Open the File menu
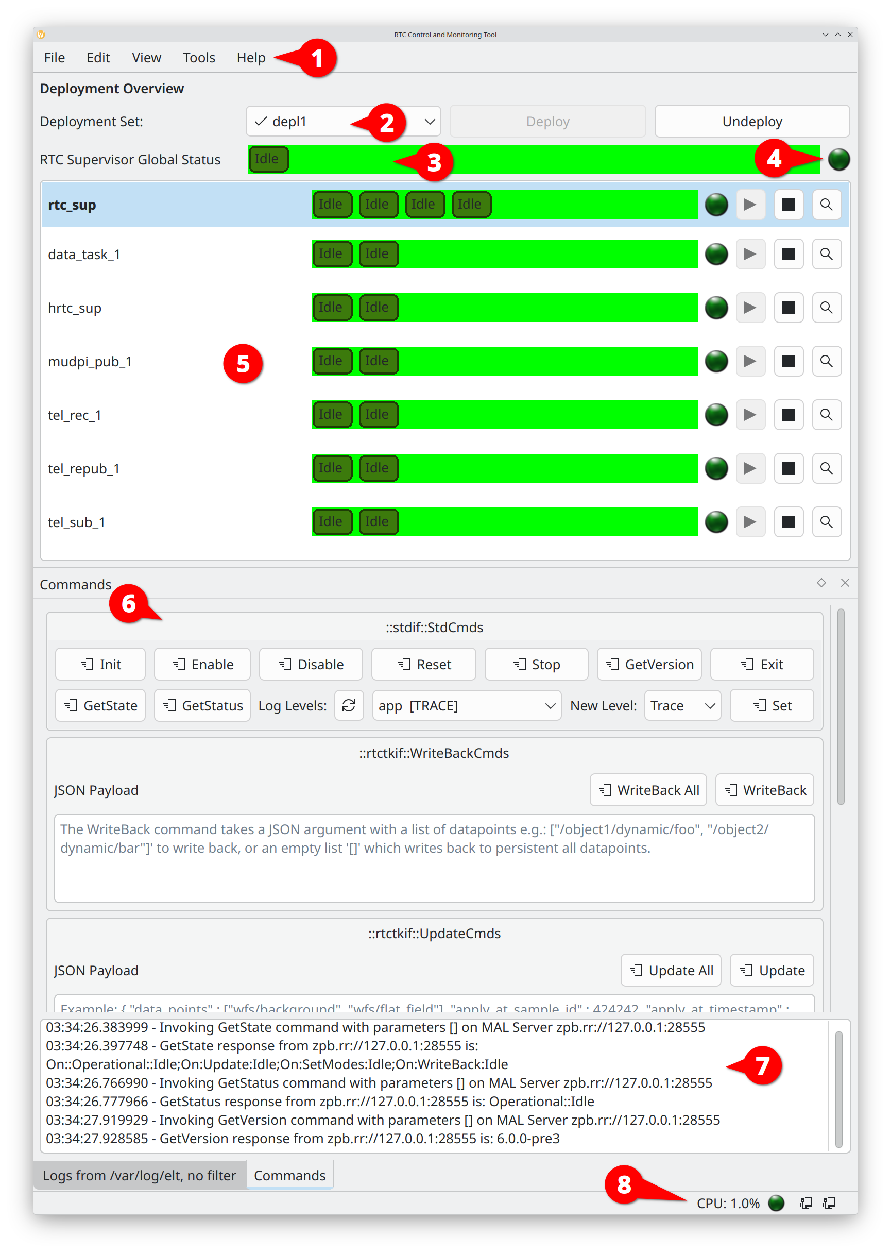This screenshot has width=891, height=1254. pyautogui.click(x=54, y=58)
